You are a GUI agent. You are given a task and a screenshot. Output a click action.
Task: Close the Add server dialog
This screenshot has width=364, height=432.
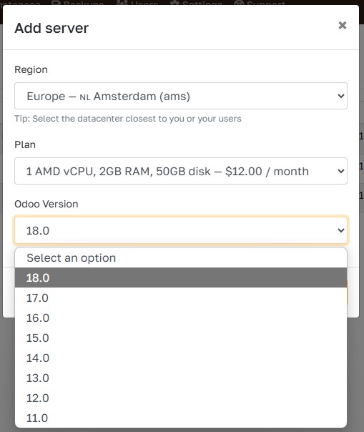[x=343, y=25]
